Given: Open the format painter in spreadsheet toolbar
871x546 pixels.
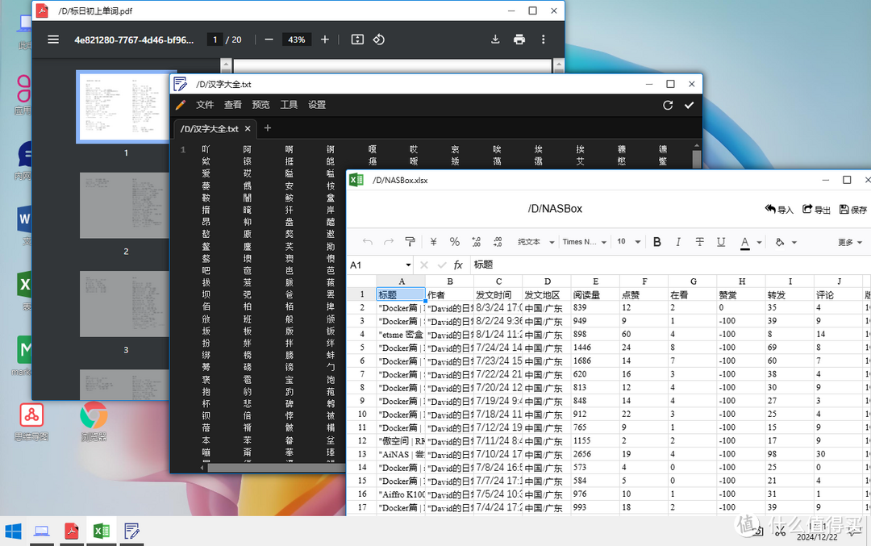Looking at the screenshot, I should [410, 242].
